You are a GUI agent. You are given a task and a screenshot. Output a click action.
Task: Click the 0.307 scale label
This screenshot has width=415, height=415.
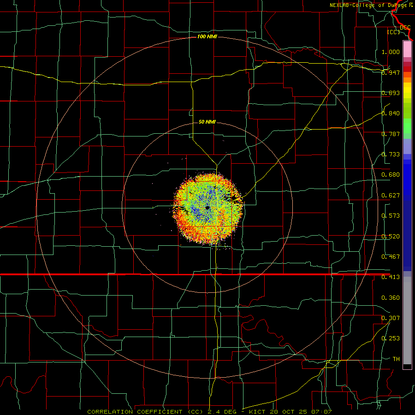pyautogui.click(x=391, y=318)
